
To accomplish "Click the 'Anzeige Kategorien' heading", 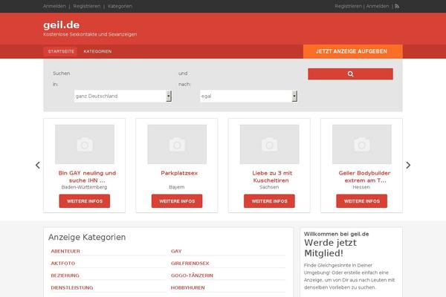I will click(x=87, y=238).
